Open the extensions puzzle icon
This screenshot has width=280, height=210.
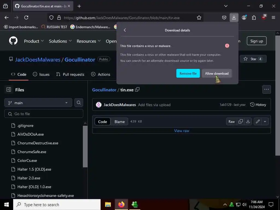pos(254,17)
